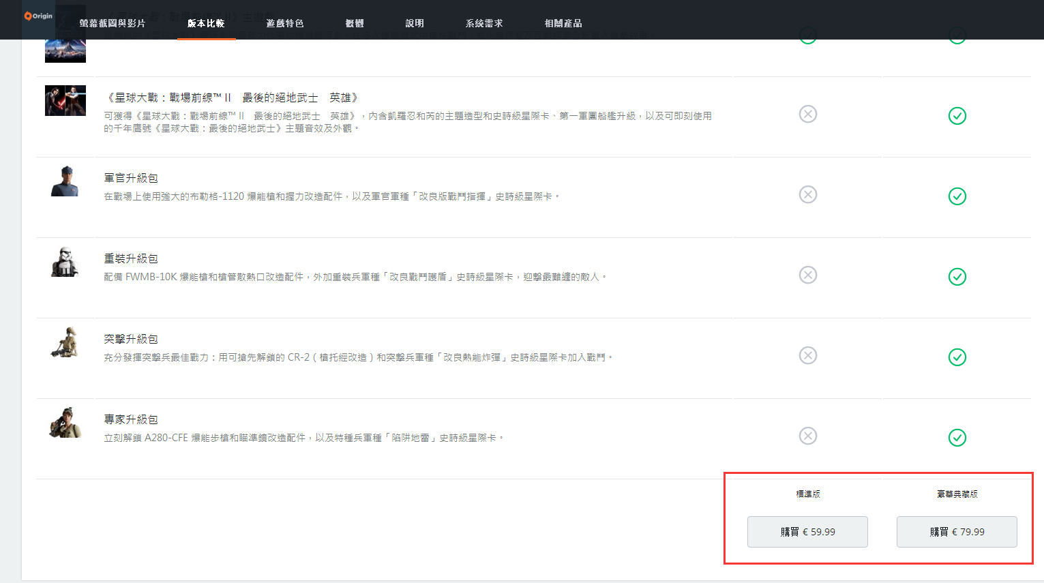
Task: Click the 豪華典藏版 column label
Action: (957, 494)
